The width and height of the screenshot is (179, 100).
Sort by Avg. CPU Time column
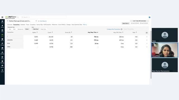click(x=118, y=32)
